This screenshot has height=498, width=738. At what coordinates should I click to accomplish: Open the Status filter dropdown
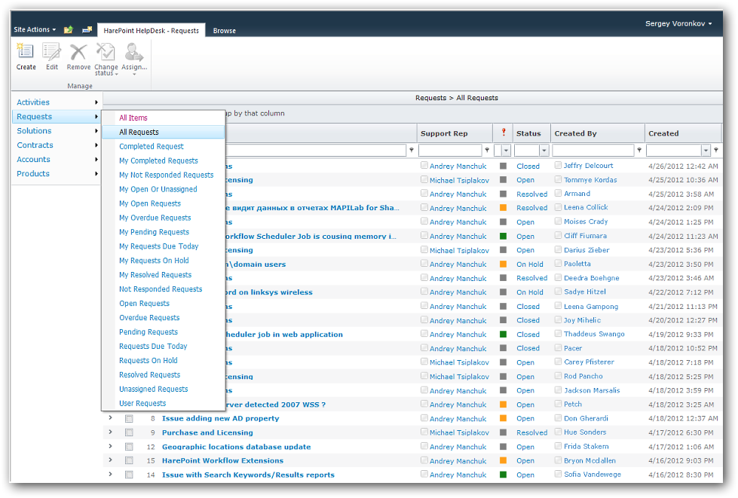[544, 151]
